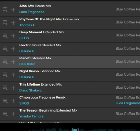Viewport: 140px width, 131px height.
Task: Open track Planet Extended Mix
Action: 35,58
